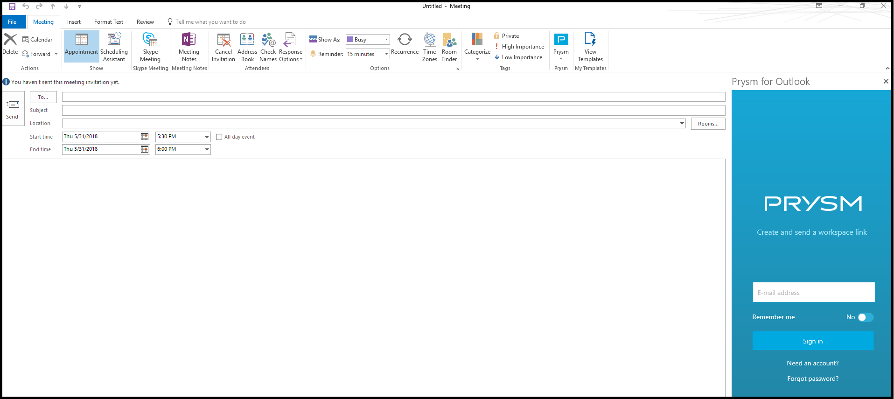The width and height of the screenshot is (894, 399).
Task: Redo the last action
Action: coord(39,7)
